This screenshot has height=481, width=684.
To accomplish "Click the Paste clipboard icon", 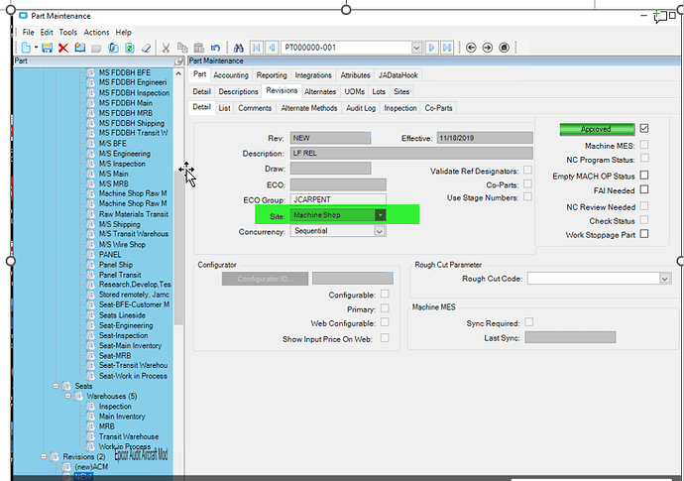I will [x=199, y=48].
